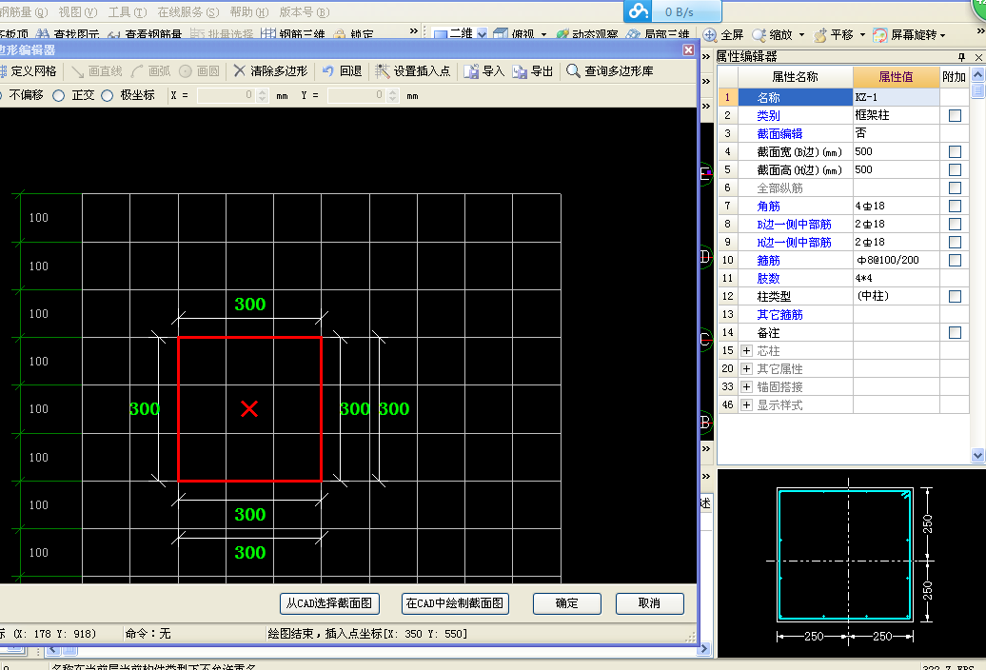Pin the 属性编辑器 panel with pushpin

[961, 57]
